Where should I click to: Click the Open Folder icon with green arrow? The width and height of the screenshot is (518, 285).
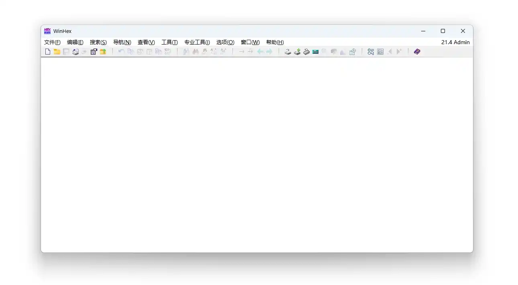pyautogui.click(x=103, y=52)
